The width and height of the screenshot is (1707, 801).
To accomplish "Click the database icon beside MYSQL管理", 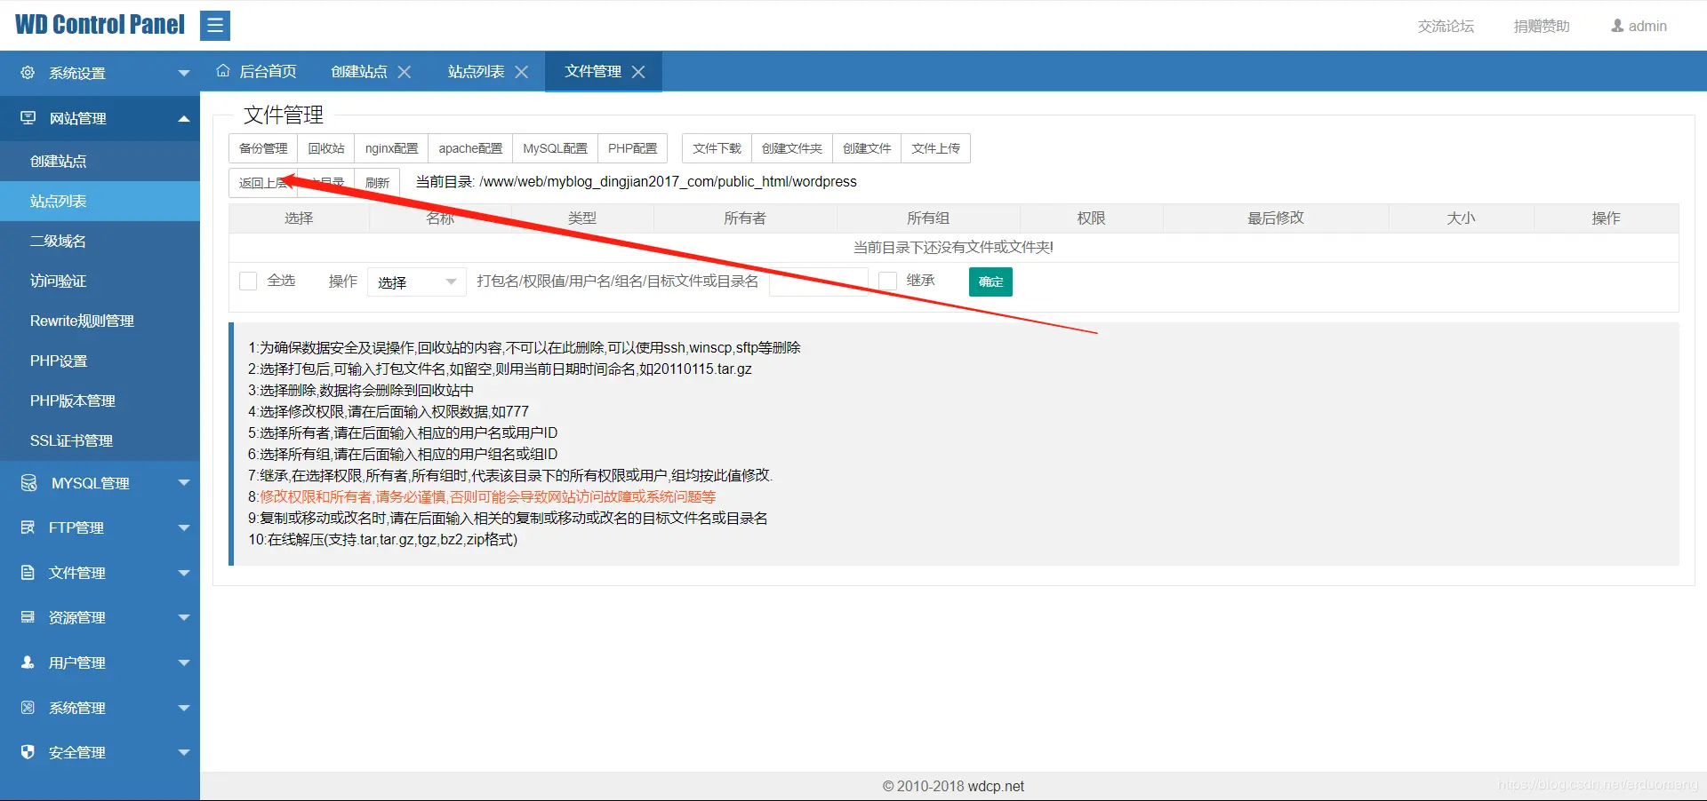I will tap(28, 483).
